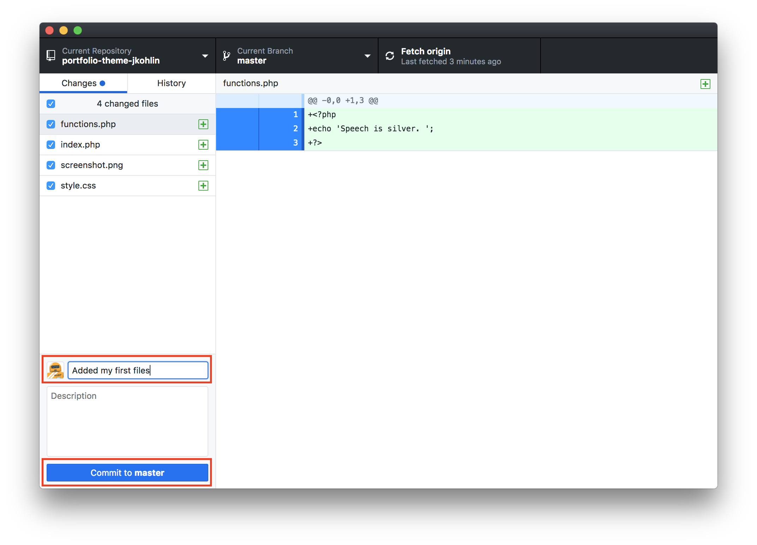Click diff line number 3
Viewport: 757px width, 545px height.
(x=296, y=143)
